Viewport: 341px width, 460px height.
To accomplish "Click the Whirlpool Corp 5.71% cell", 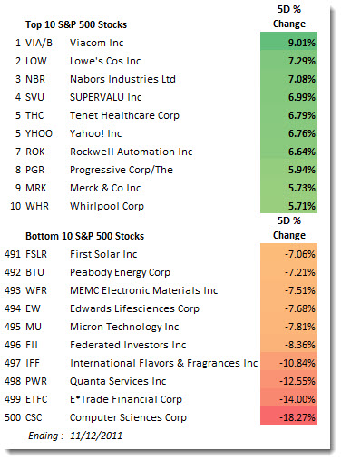I will [288, 205].
